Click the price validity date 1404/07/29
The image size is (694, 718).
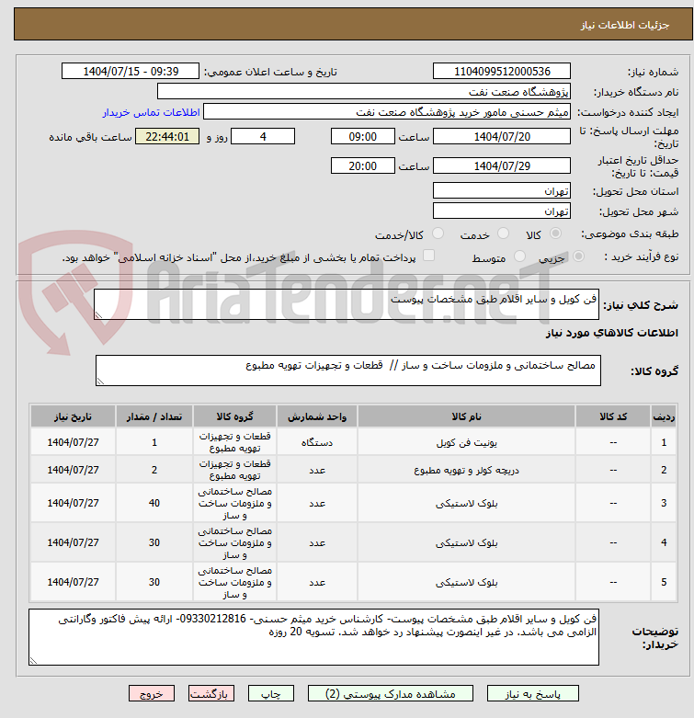click(501, 165)
